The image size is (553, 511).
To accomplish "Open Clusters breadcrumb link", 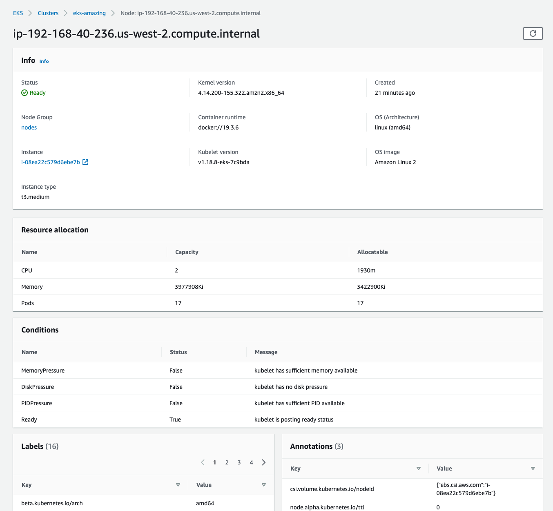I will click(x=48, y=13).
